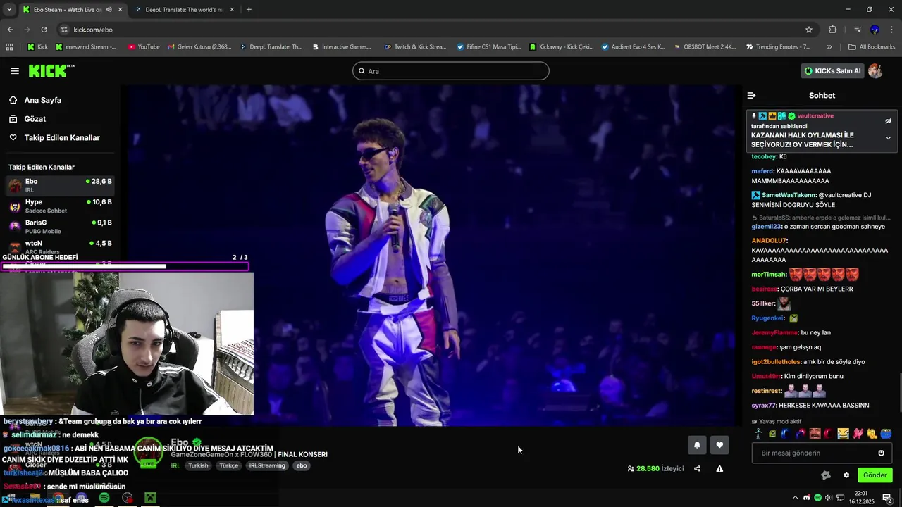Click the KICK logo
Screen dimensions: 902x507
pos(51,70)
